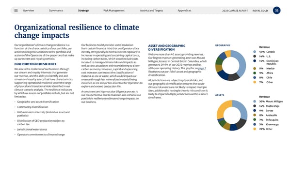
Task: Go to the Overview section
Action: [x=29, y=11]
